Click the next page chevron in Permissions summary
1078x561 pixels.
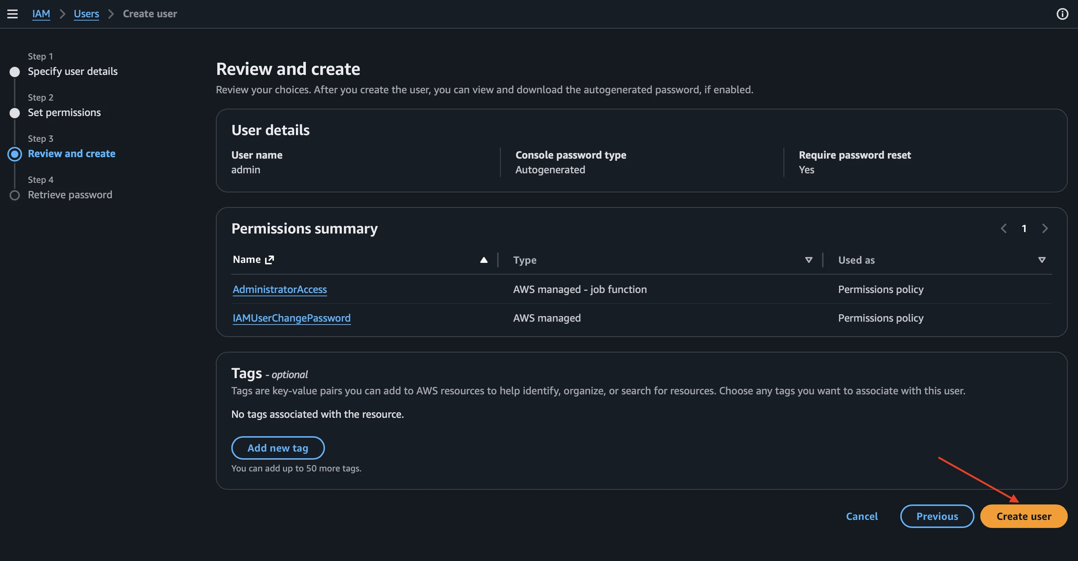(1045, 228)
